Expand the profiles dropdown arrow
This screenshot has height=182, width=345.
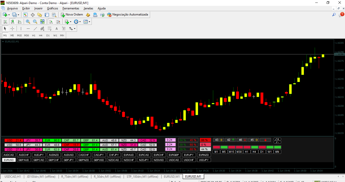[18, 15]
